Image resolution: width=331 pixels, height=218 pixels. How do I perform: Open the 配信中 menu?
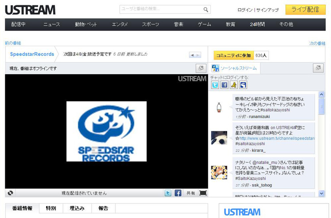click(18, 24)
